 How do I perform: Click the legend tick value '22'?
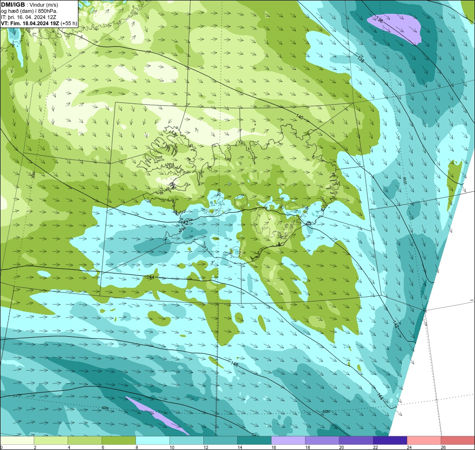(375, 447)
